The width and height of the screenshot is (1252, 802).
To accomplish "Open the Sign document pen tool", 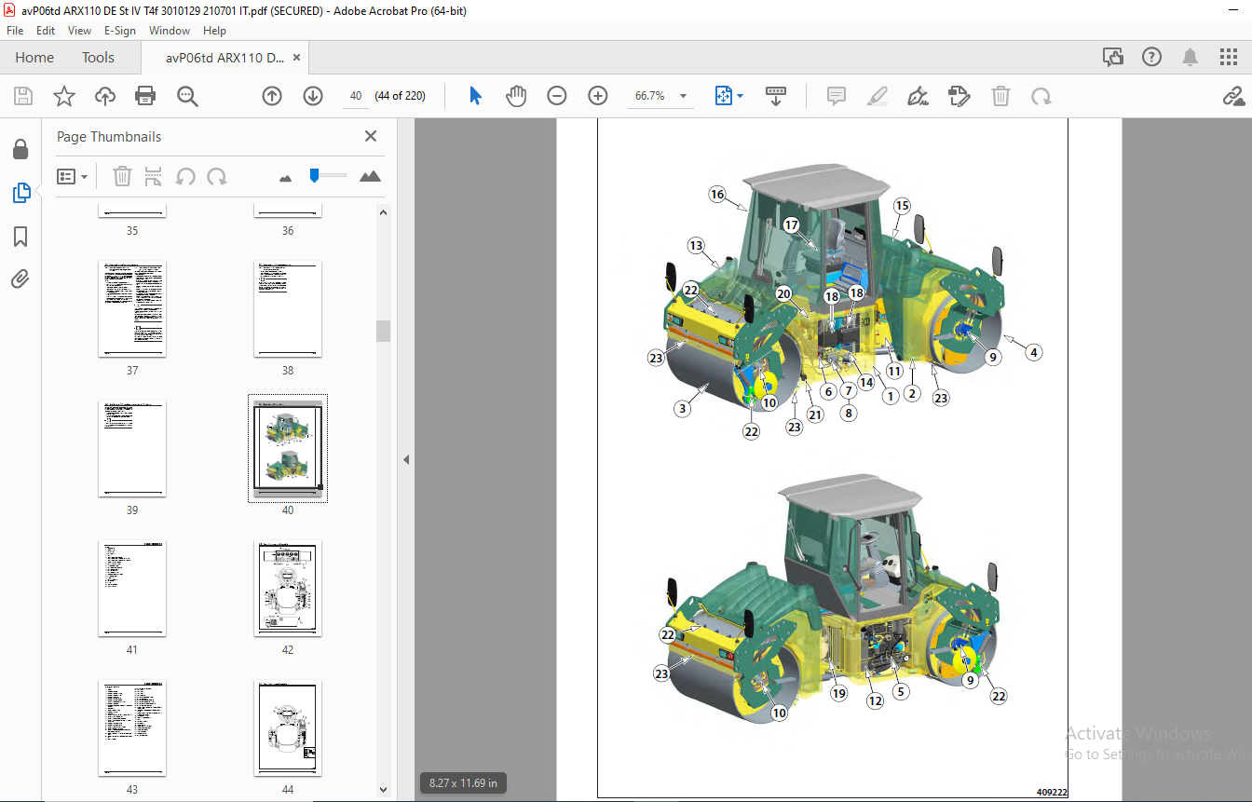I will (919, 96).
